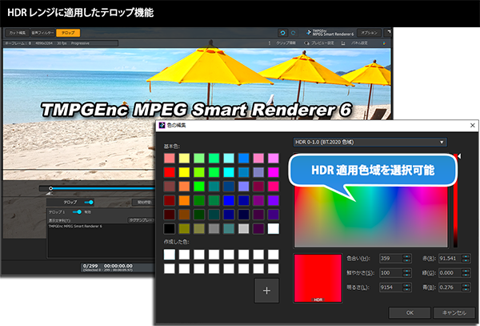This screenshot has height=326, width=480.
Task: Open the HDR 0-1.0 (BT.2020 色域) dropdown
Action: click(370, 142)
